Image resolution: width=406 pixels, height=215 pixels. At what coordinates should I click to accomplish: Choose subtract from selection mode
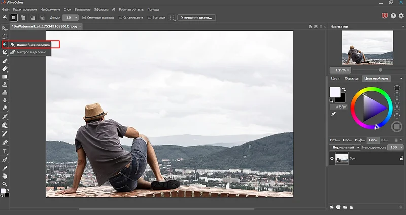point(33,18)
